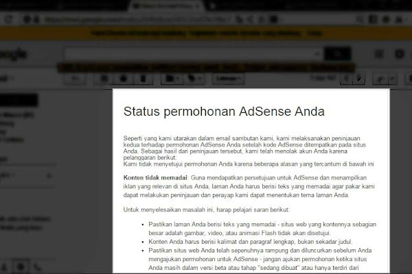The height and width of the screenshot is (274, 412).
Task: Click heading Status permohonan AdSense Anda
Action: click(x=224, y=112)
